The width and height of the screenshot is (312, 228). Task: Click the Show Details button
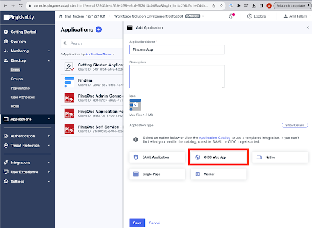pyautogui.click(x=294, y=125)
